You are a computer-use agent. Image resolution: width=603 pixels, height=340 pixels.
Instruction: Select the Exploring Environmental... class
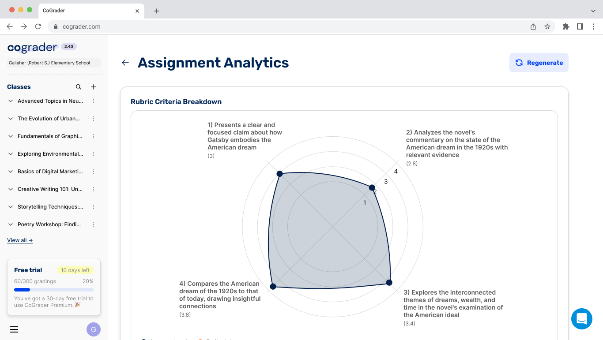coord(50,154)
